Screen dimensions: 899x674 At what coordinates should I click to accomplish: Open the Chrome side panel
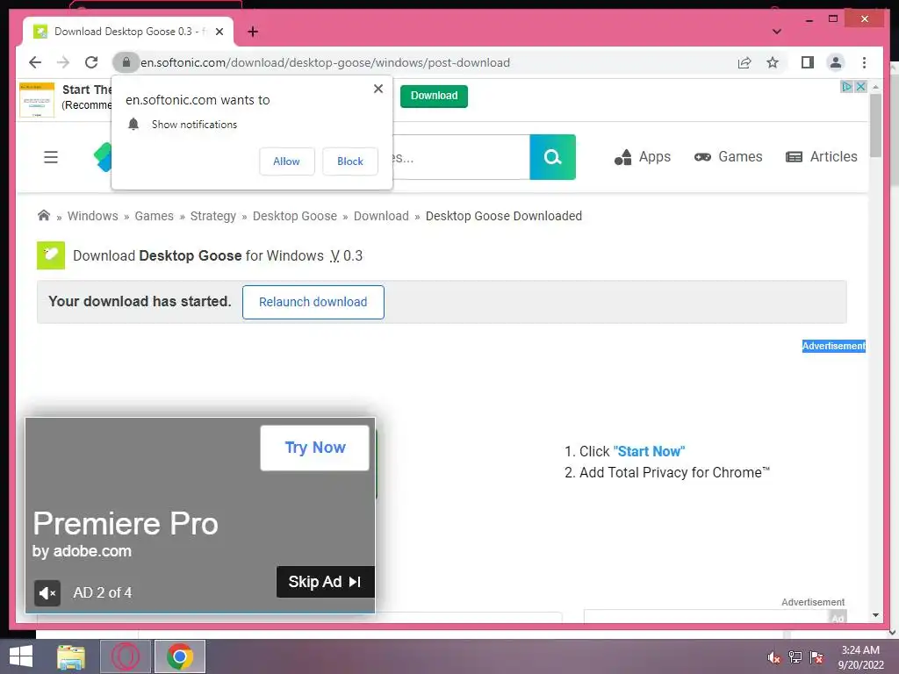pos(808,62)
